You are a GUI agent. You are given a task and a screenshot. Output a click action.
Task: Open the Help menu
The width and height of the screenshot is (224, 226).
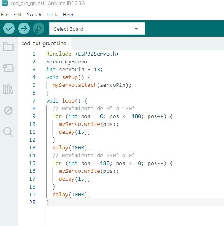pos(68,15)
